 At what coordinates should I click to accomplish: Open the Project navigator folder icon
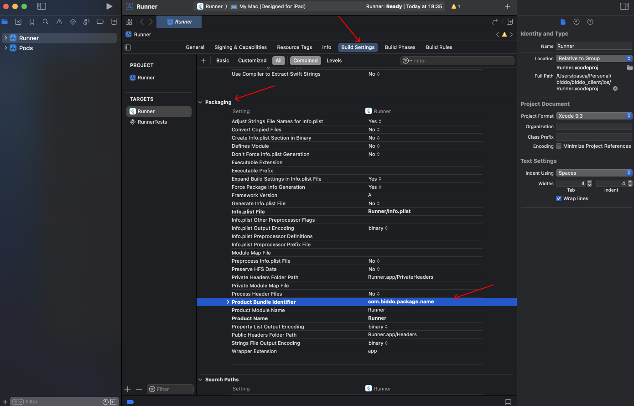click(x=5, y=21)
